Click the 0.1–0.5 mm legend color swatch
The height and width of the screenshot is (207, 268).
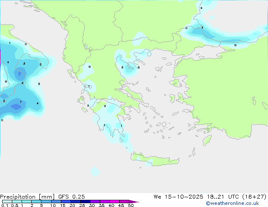(7, 202)
